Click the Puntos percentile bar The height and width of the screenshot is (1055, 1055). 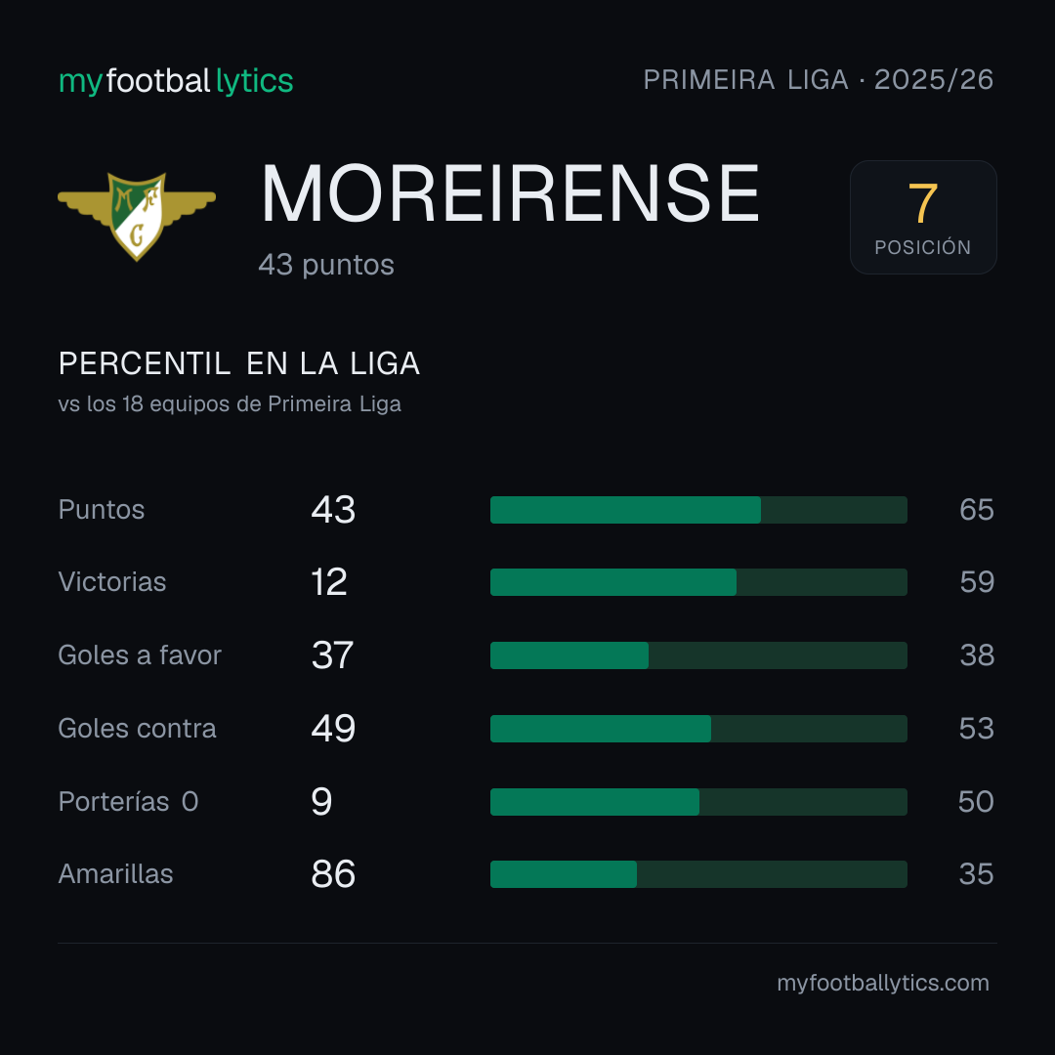[698, 509]
